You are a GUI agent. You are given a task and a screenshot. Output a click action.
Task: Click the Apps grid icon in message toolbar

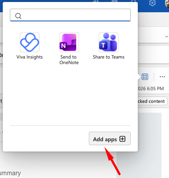[145, 77]
